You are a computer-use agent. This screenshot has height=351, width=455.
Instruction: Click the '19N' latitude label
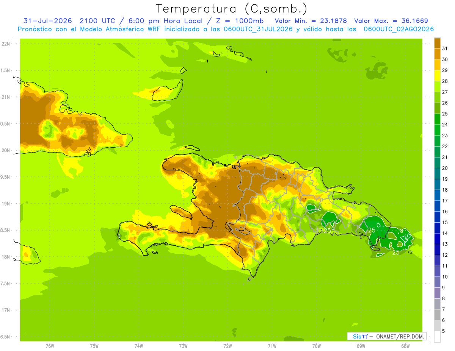coord(5,204)
